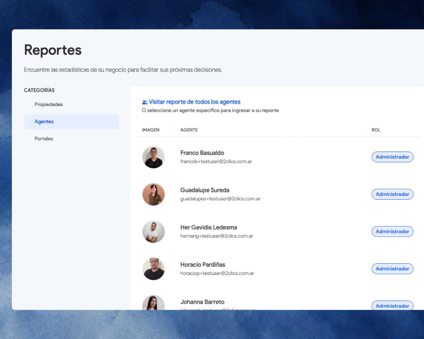Click Johanna Barreto's profile photo
424x339 pixels.
153,302
